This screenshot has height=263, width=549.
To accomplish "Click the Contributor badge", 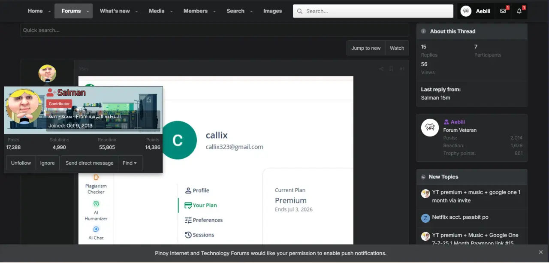I will pyautogui.click(x=59, y=104).
